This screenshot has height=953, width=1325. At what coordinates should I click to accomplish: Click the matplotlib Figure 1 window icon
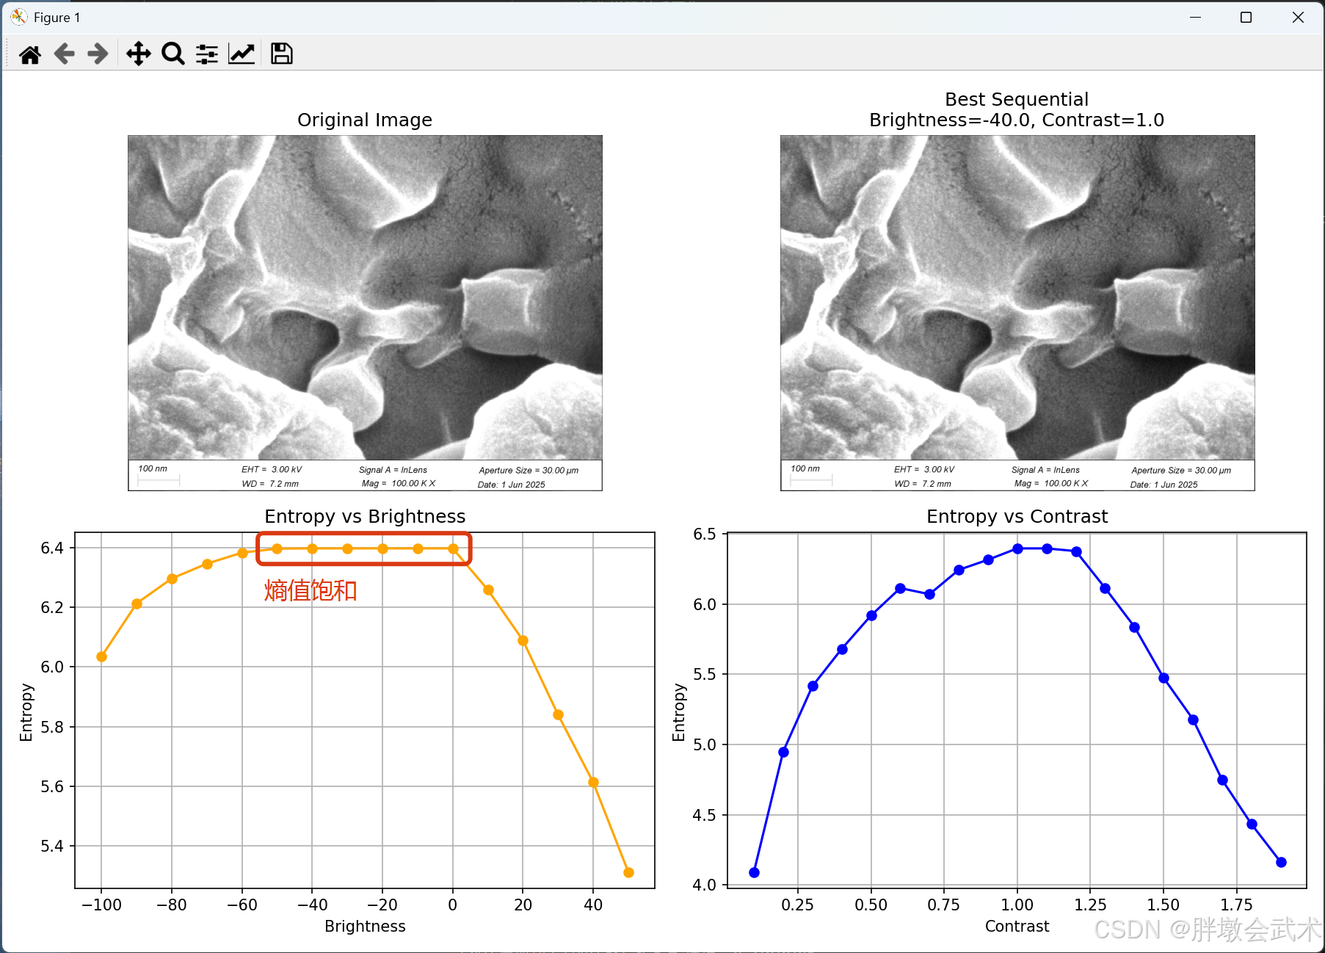(19, 17)
